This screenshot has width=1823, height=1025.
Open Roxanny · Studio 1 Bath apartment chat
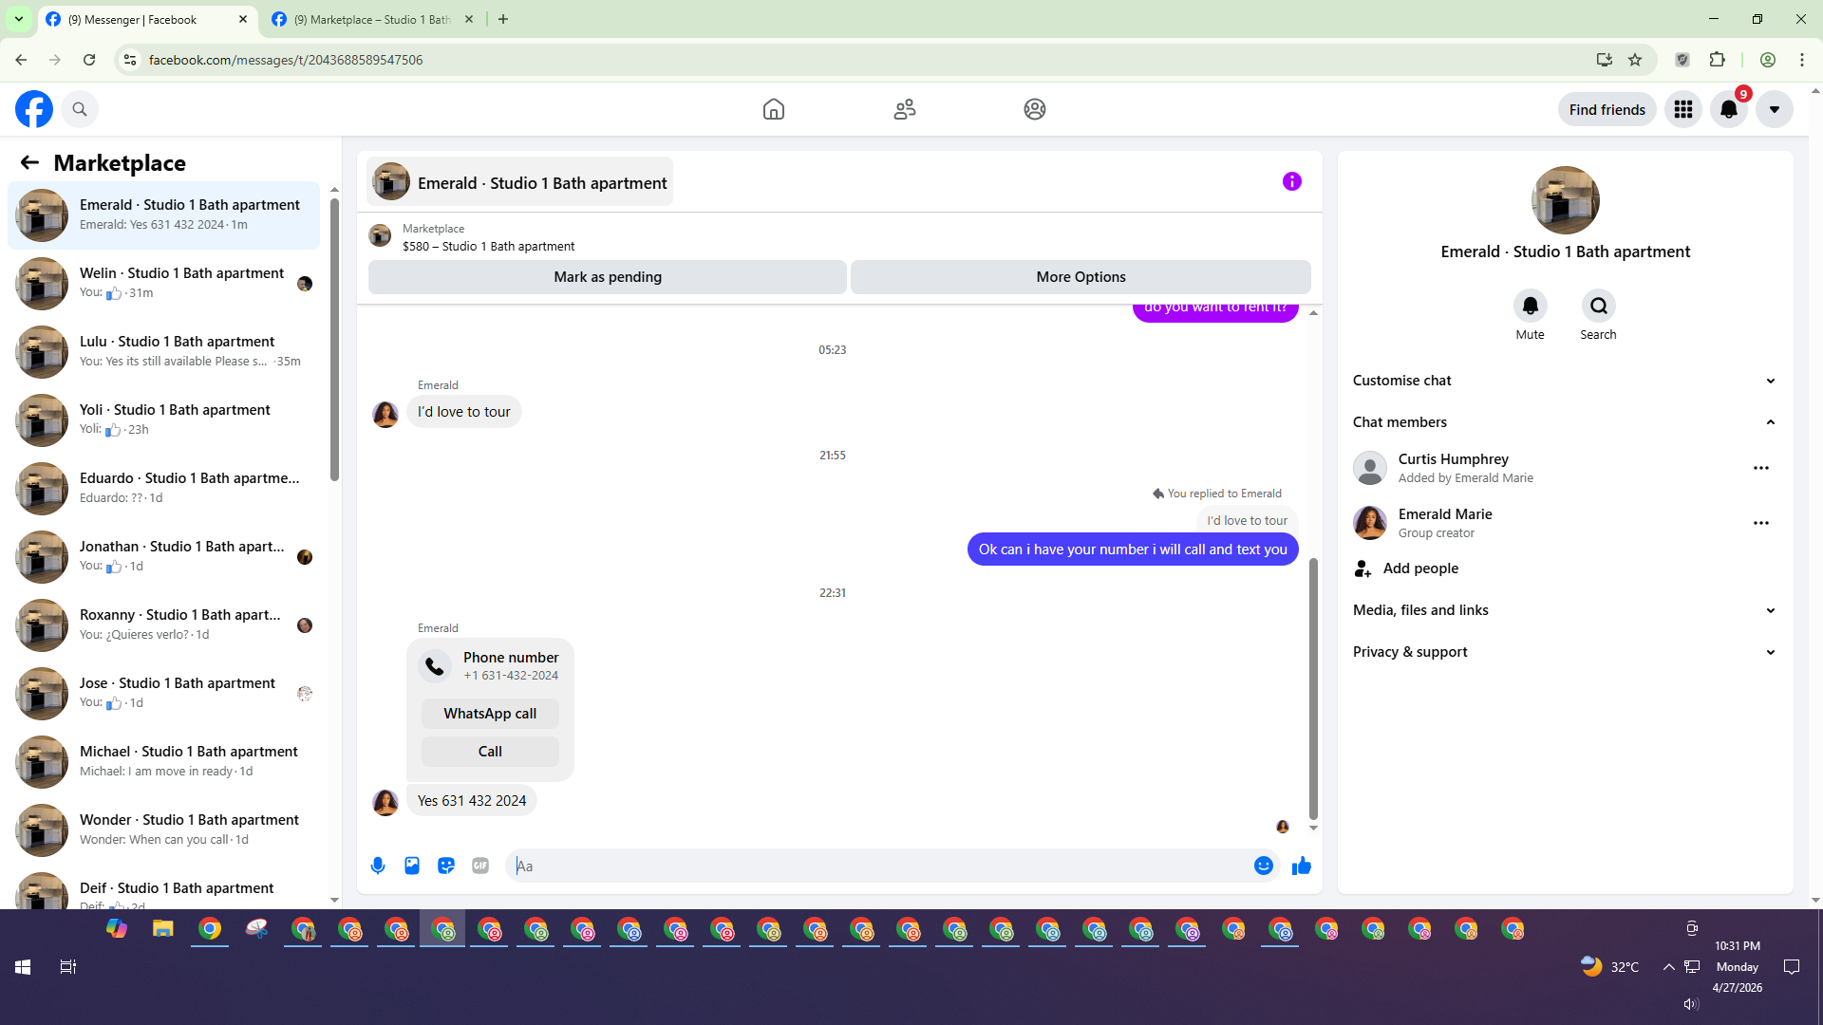point(164,624)
